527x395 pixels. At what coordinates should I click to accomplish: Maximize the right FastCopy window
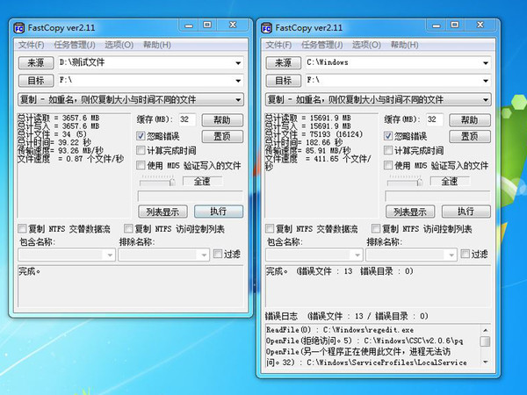455,25
